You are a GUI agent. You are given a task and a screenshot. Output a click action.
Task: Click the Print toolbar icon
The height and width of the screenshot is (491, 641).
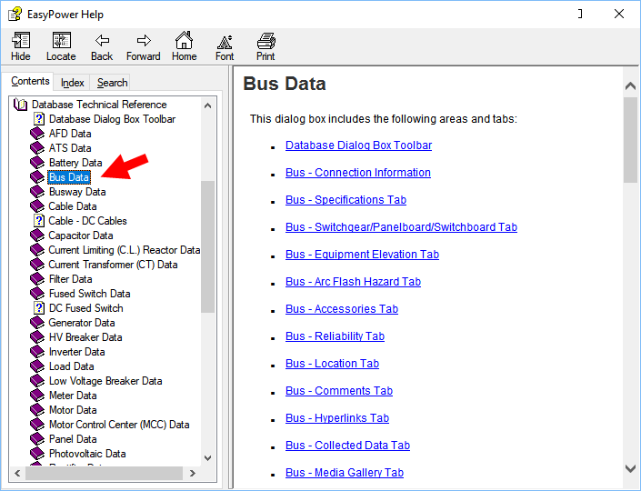(x=265, y=42)
